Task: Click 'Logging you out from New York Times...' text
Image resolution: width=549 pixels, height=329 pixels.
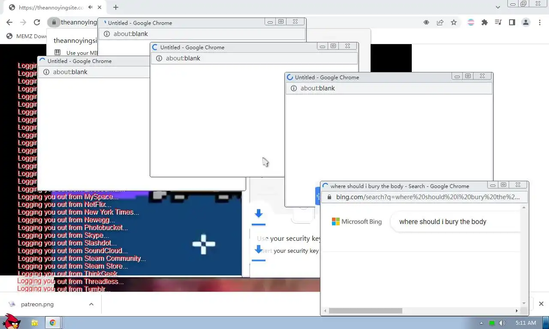Action: (x=78, y=212)
